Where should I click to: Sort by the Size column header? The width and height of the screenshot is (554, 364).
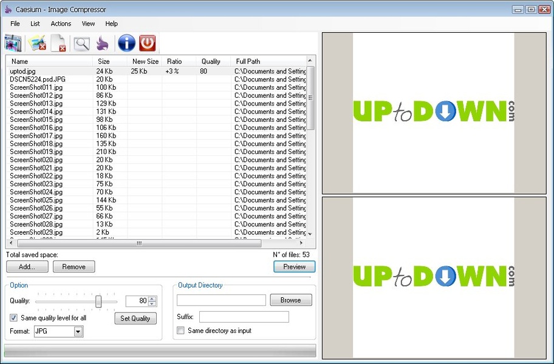pyautogui.click(x=110, y=61)
